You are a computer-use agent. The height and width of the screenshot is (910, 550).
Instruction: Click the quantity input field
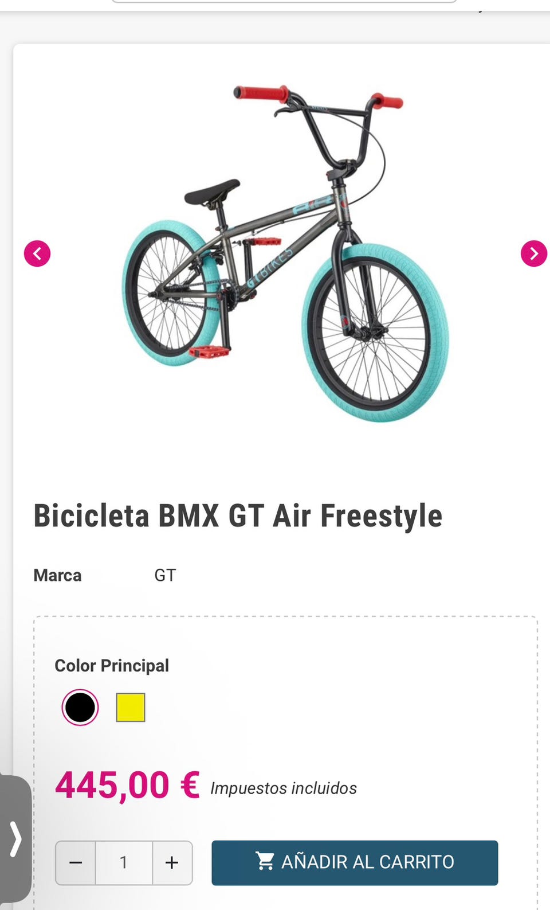click(x=124, y=862)
